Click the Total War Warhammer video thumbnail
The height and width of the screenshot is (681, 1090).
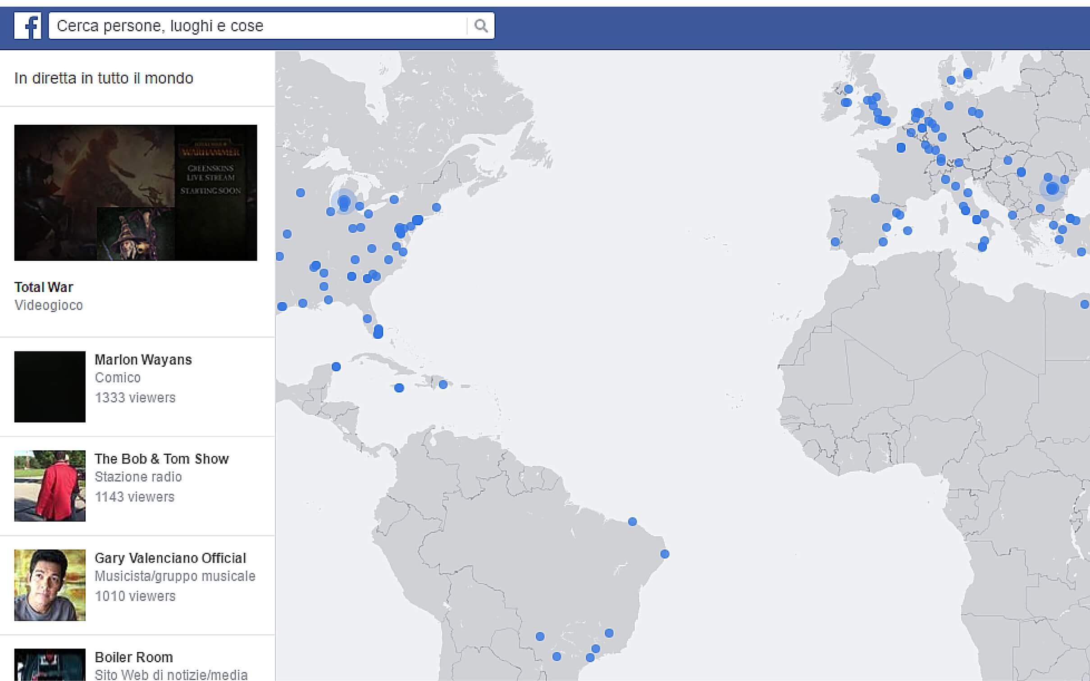135,191
